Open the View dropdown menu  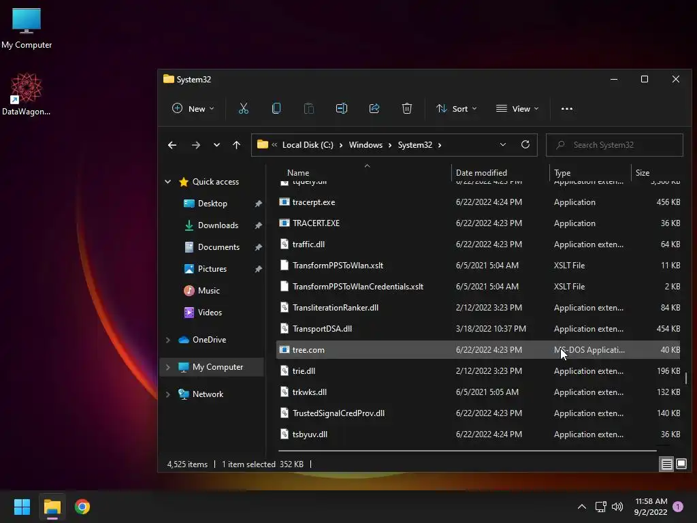pyautogui.click(x=517, y=108)
